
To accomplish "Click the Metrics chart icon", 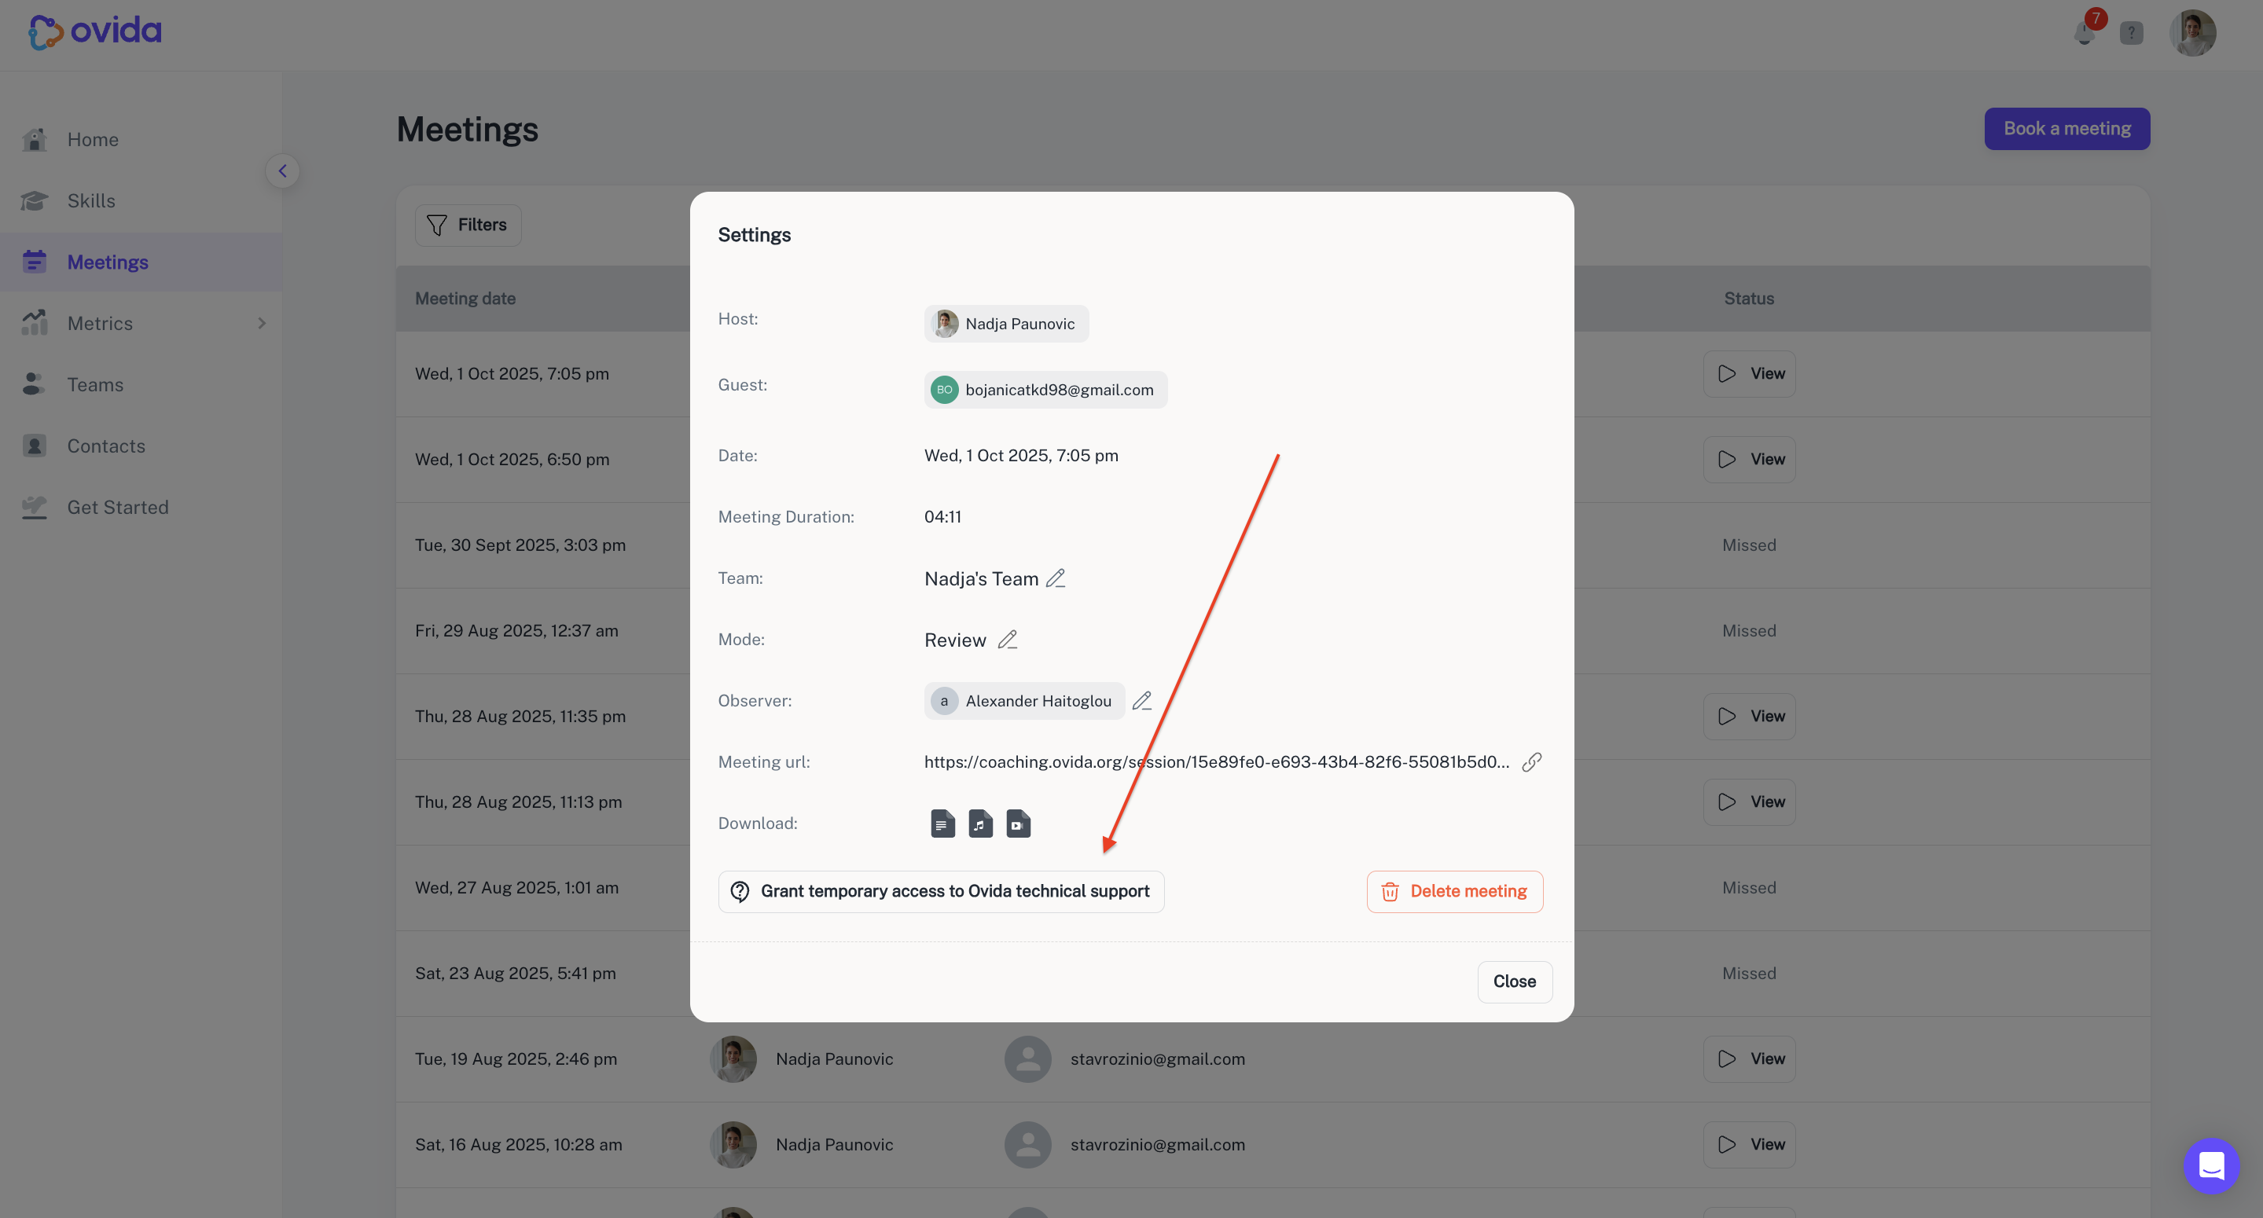I will tap(35, 322).
